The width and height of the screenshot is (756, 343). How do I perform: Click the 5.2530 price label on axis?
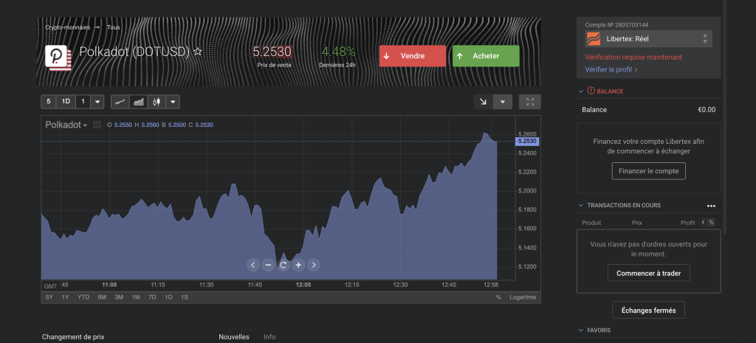[x=527, y=141]
